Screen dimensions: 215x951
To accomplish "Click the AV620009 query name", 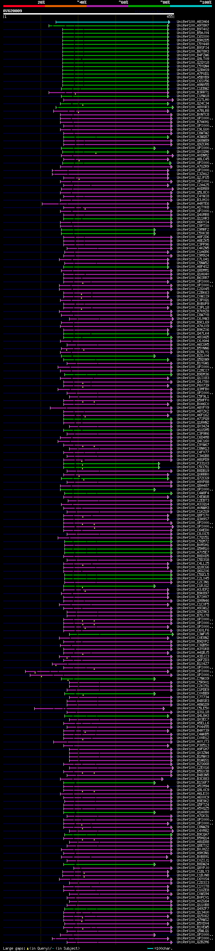I will coord(12,11).
